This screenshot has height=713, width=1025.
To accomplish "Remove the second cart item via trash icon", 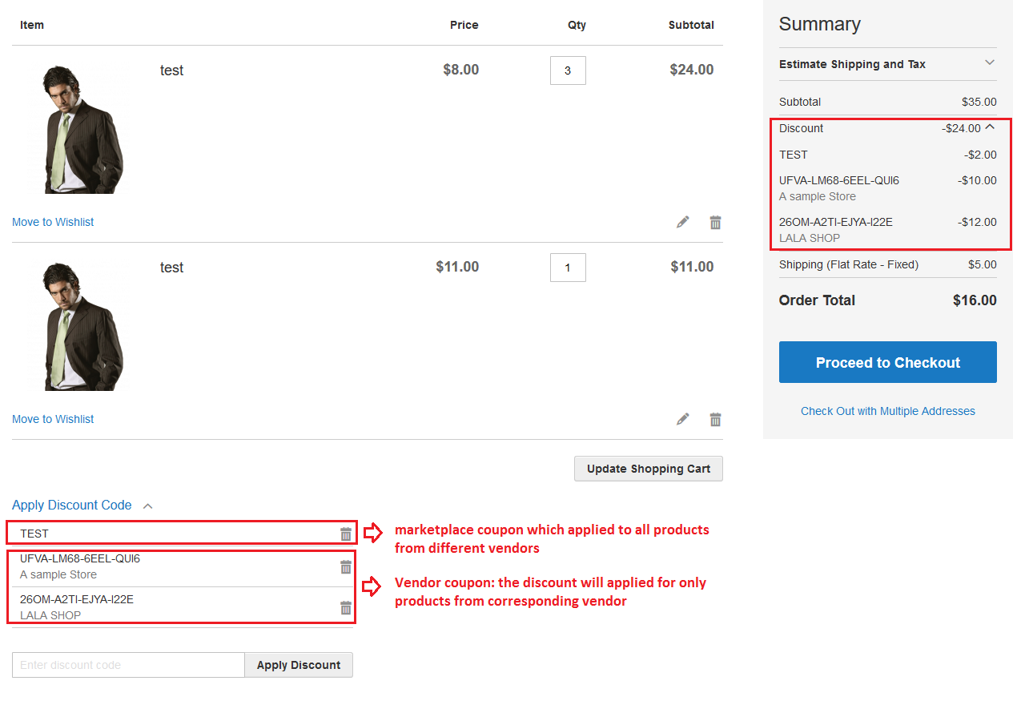I will [x=715, y=419].
